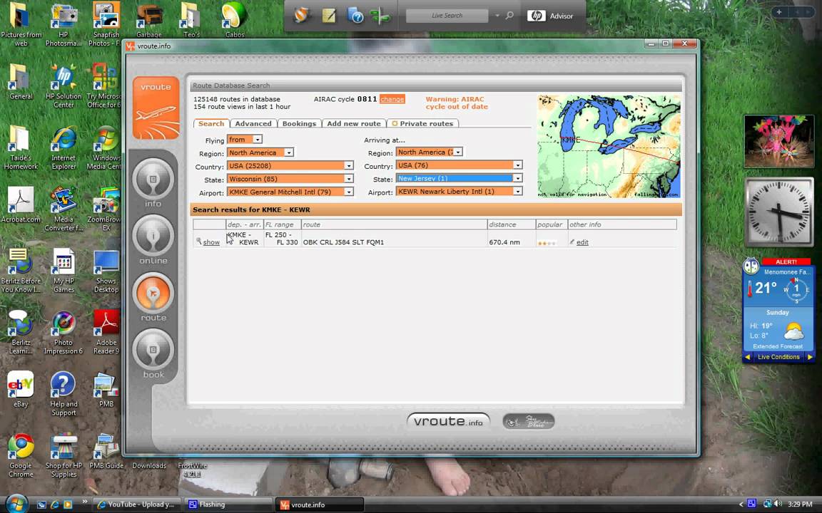This screenshot has height=513, width=822.
Task: Switch to the Private routes tab
Action: point(422,123)
